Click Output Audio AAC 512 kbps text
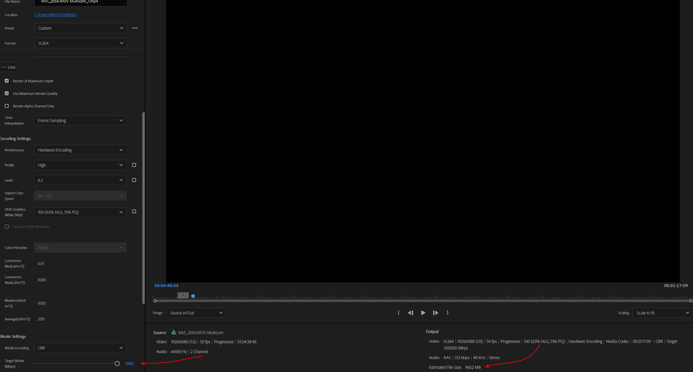Screen dimensions: 693x372 [x=464, y=357]
